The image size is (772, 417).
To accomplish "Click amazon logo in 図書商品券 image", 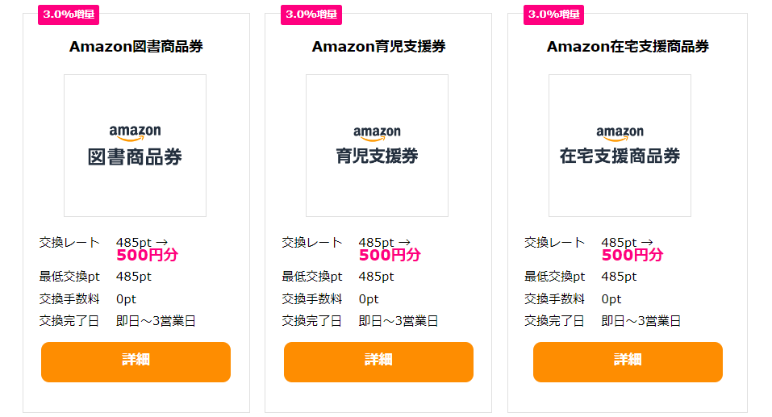I will (x=135, y=132).
